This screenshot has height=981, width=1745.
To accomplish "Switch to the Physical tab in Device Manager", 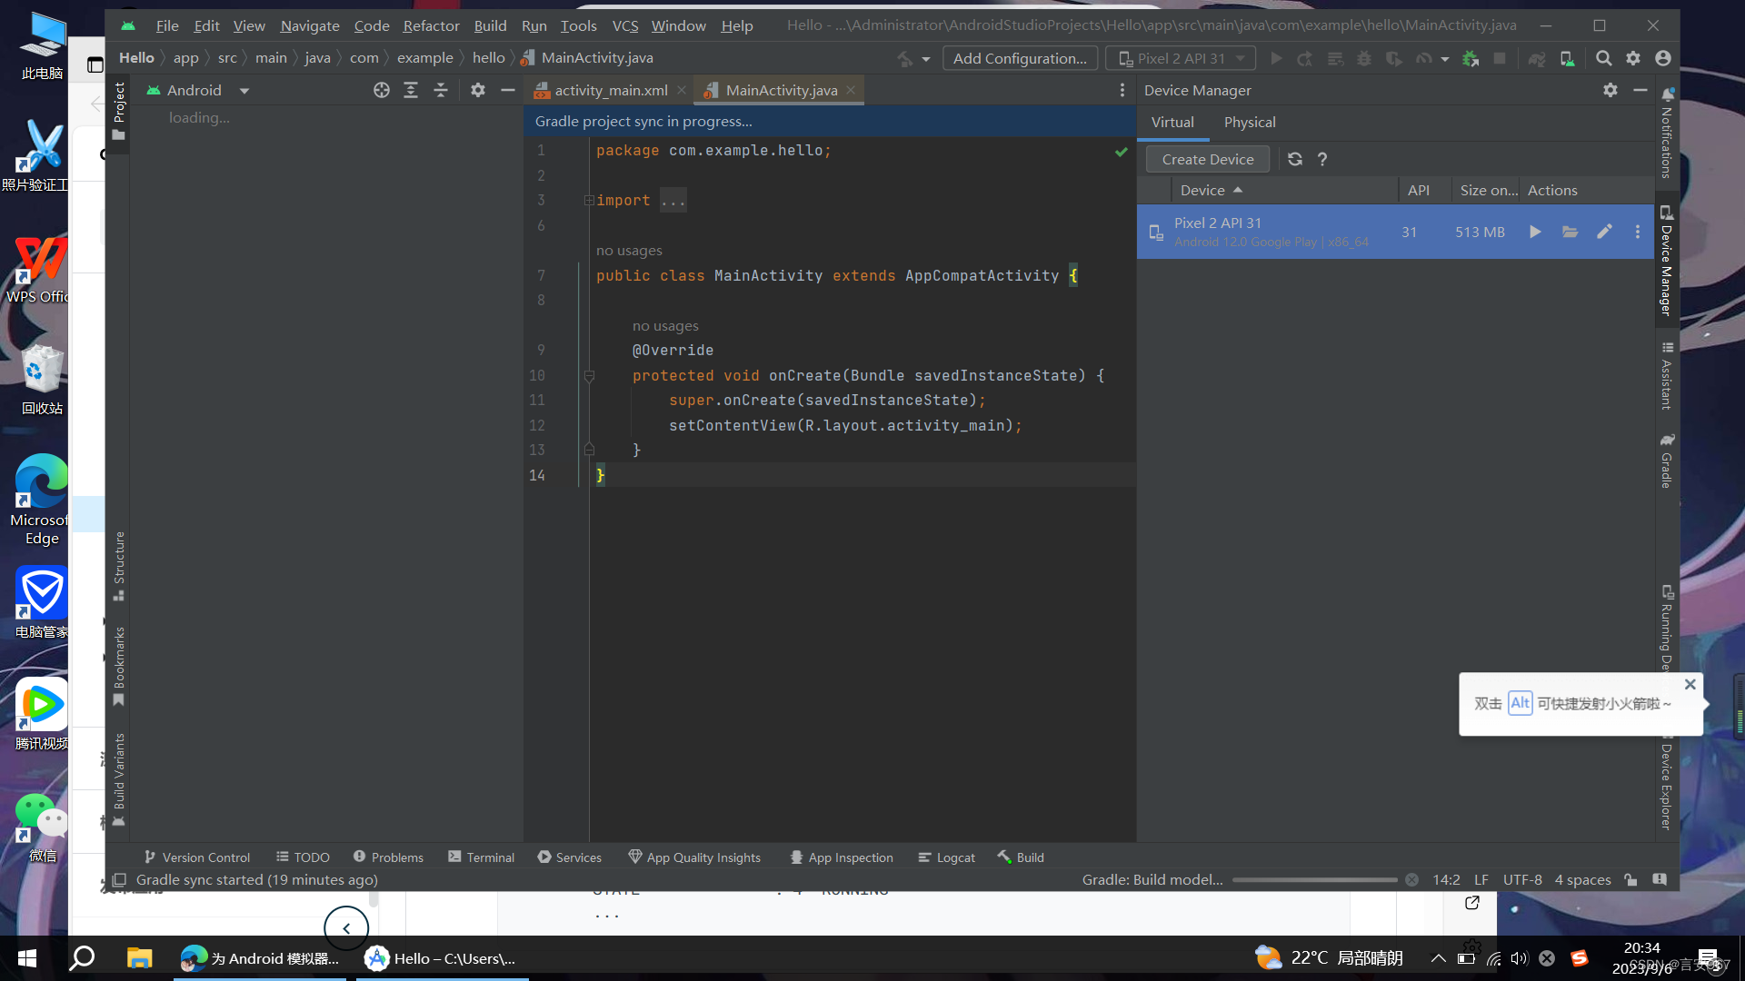I will [x=1250, y=122].
